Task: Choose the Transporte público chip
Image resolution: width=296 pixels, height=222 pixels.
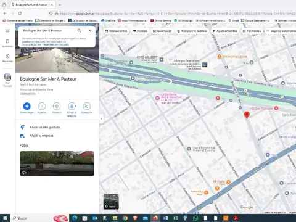Action: pyautogui.click(x=192, y=31)
